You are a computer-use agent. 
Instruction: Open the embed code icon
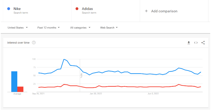click(196, 43)
